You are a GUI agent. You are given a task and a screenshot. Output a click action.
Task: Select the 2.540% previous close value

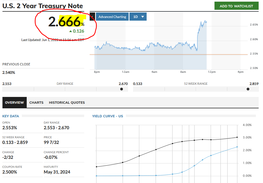click(x=9, y=72)
